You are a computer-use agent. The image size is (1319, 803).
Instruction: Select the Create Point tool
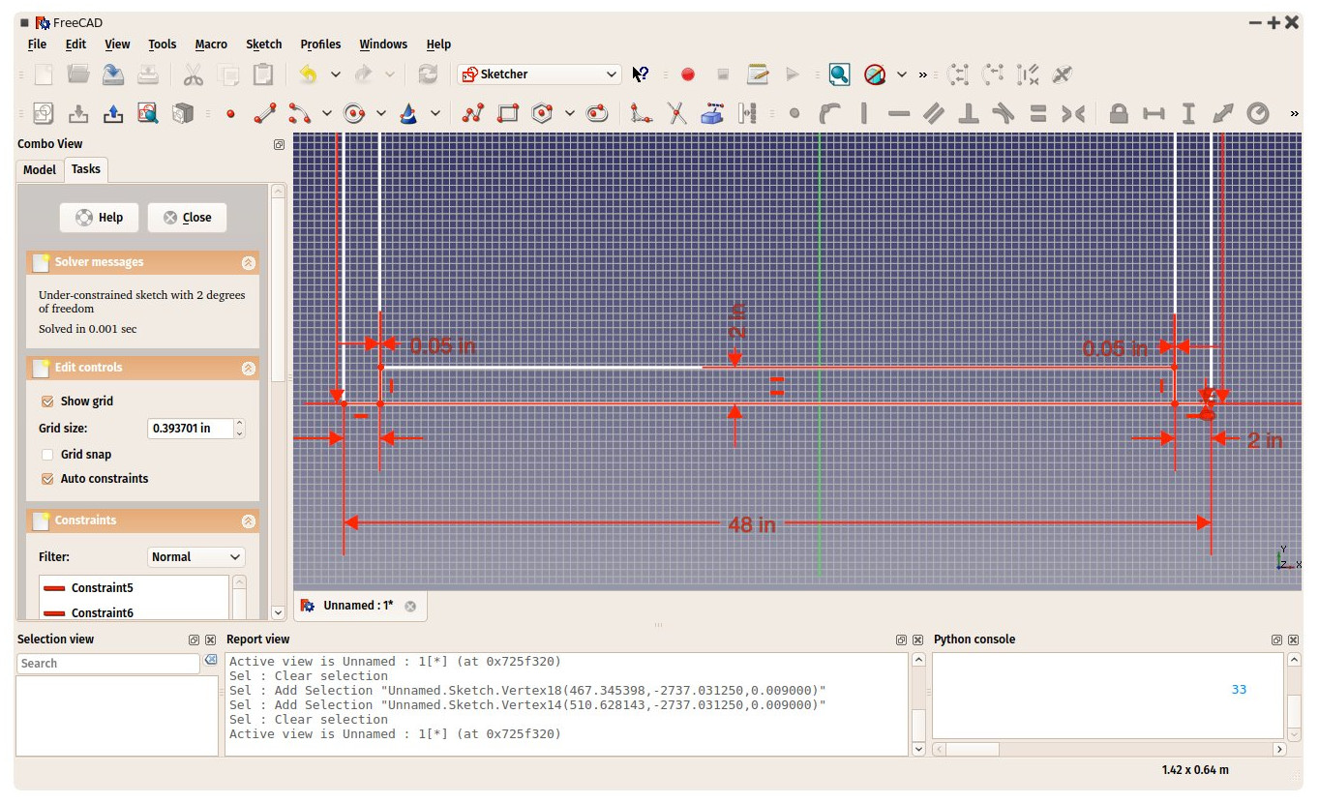pyautogui.click(x=230, y=114)
